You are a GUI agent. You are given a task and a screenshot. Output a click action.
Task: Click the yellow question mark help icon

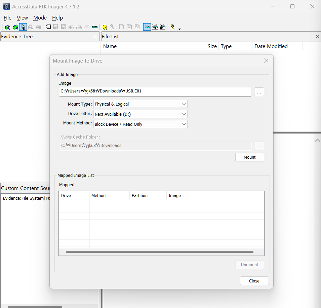click(172, 27)
